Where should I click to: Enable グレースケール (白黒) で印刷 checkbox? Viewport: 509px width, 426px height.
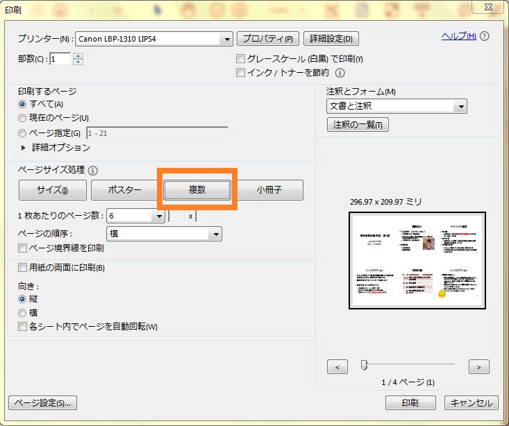(x=241, y=59)
